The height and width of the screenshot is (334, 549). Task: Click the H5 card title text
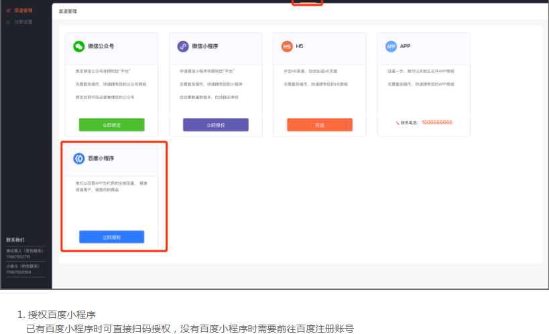[x=300, y=46]
